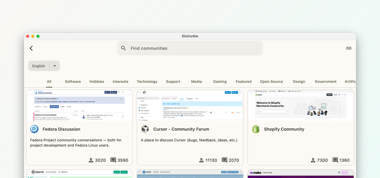380x178 pixels.
Task: Switch to the Interests tab
Action: pyautogui.click(x=121, y=82)
